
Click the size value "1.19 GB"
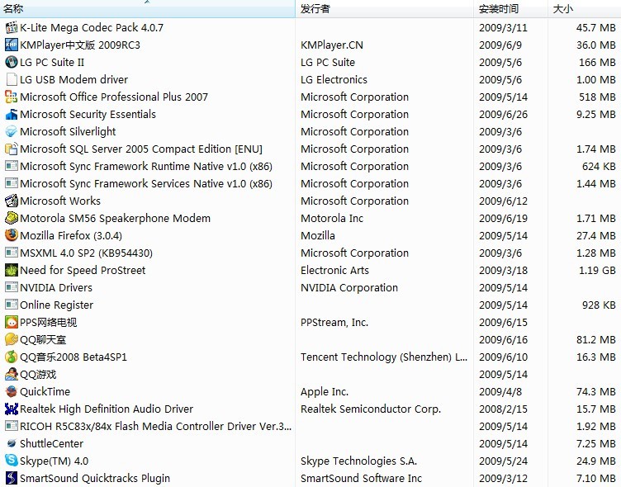click(x=597, y=271)
